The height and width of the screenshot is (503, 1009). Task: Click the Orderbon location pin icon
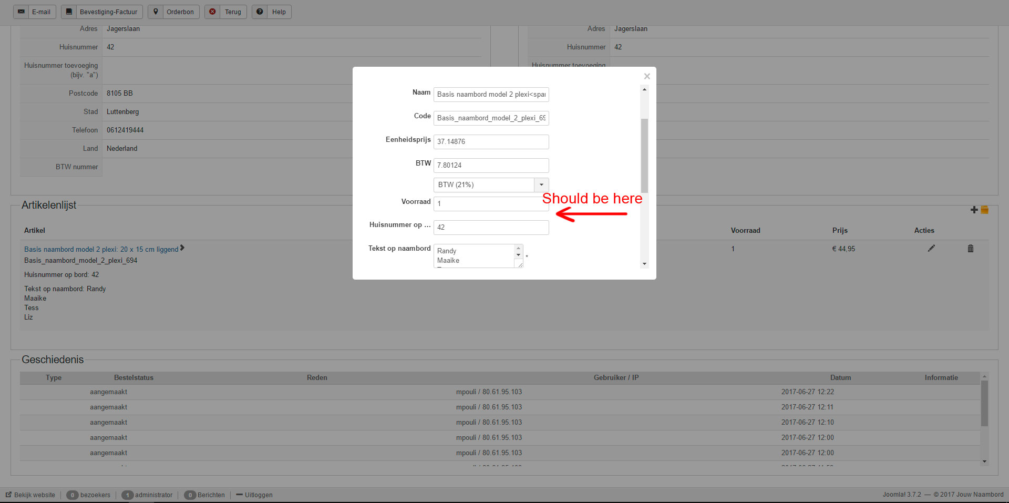(156, 12)
